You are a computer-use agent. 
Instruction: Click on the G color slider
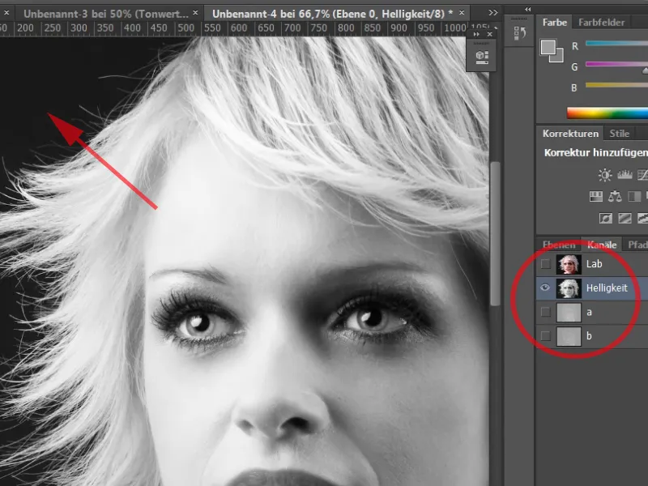(616, 65)
